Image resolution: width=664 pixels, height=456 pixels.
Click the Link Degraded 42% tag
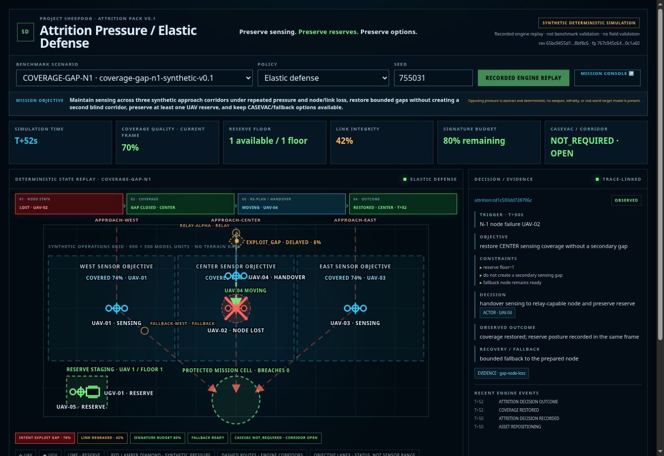coord(102,438)
